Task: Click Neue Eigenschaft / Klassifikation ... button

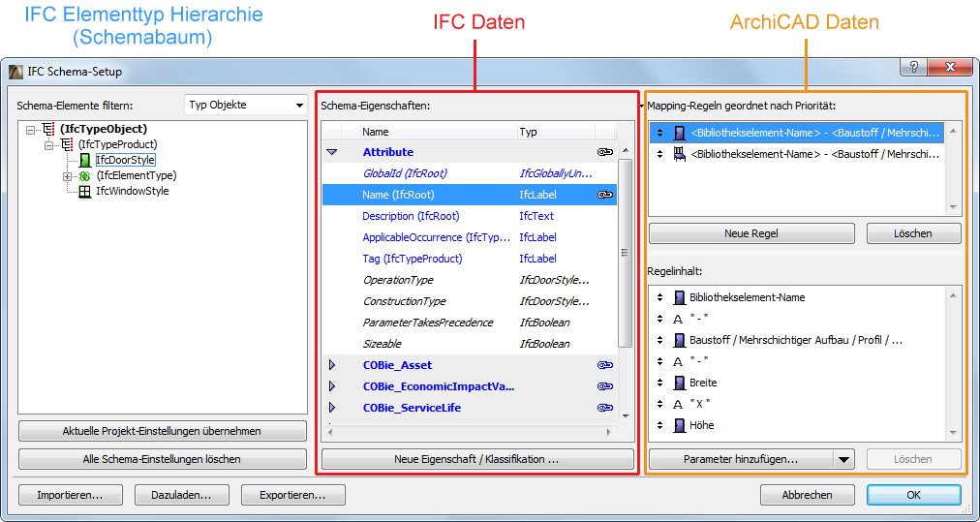Action: [x=476, y=459]
